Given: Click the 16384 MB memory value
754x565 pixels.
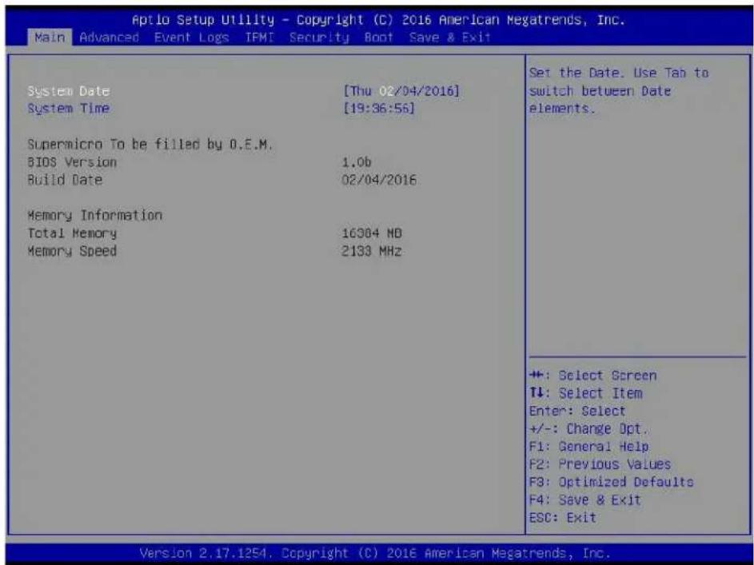Looking at the screenshot, I should coord(372,233).
